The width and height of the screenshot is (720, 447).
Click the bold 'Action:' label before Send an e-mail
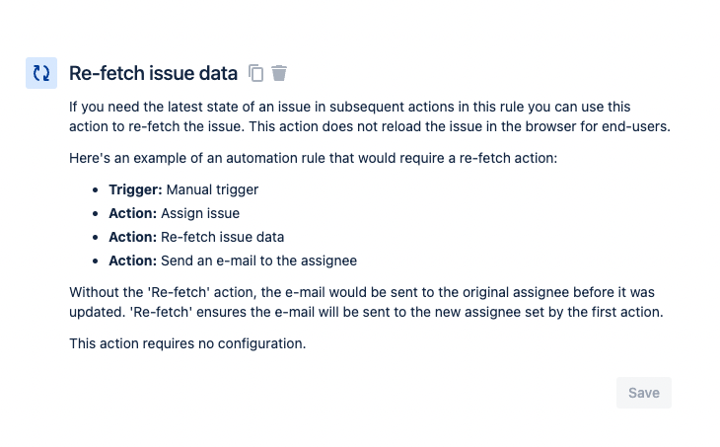coord(133,261)
